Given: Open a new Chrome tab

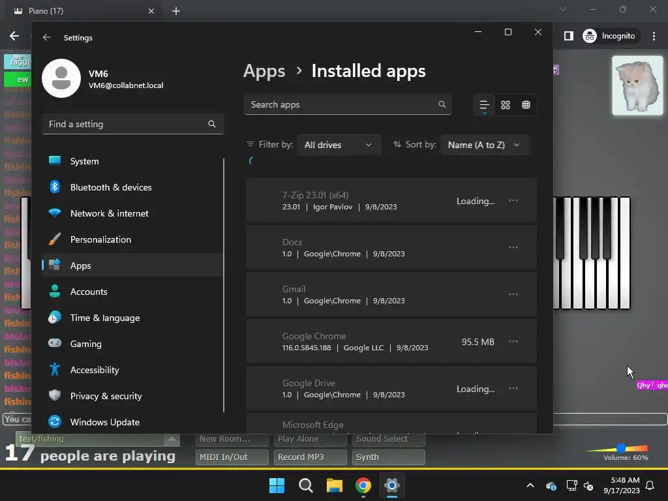Looking at the screenshot, I should tap(176, 11).
